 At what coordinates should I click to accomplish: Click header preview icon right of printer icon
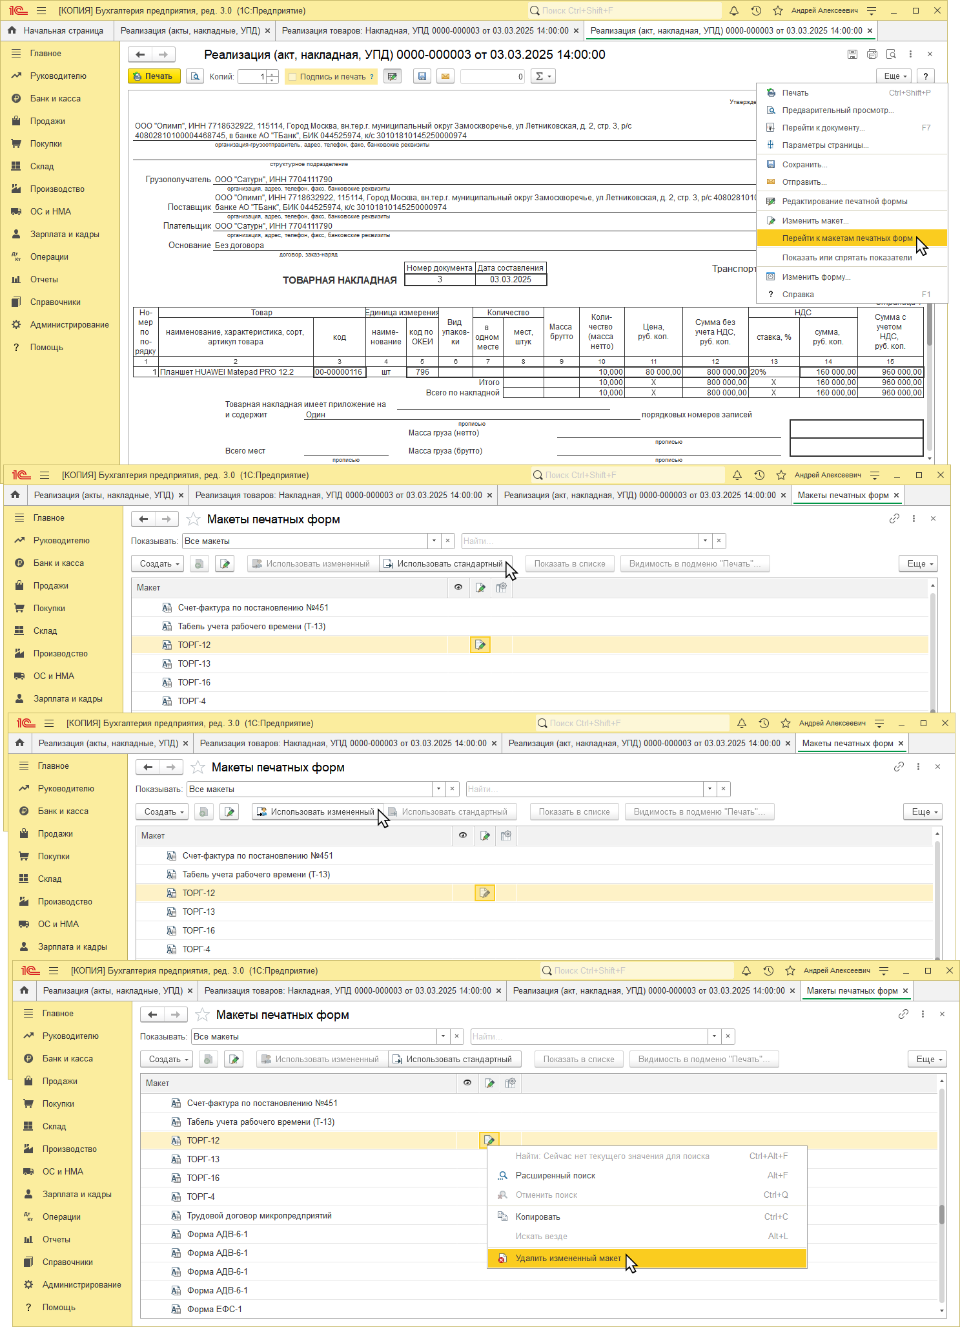tap(892, 54)
